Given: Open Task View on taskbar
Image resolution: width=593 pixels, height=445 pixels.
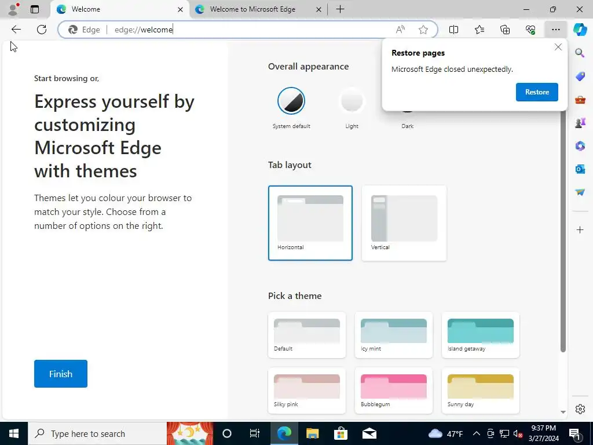Looking at the screenshot, I should [x=255, y=433].
